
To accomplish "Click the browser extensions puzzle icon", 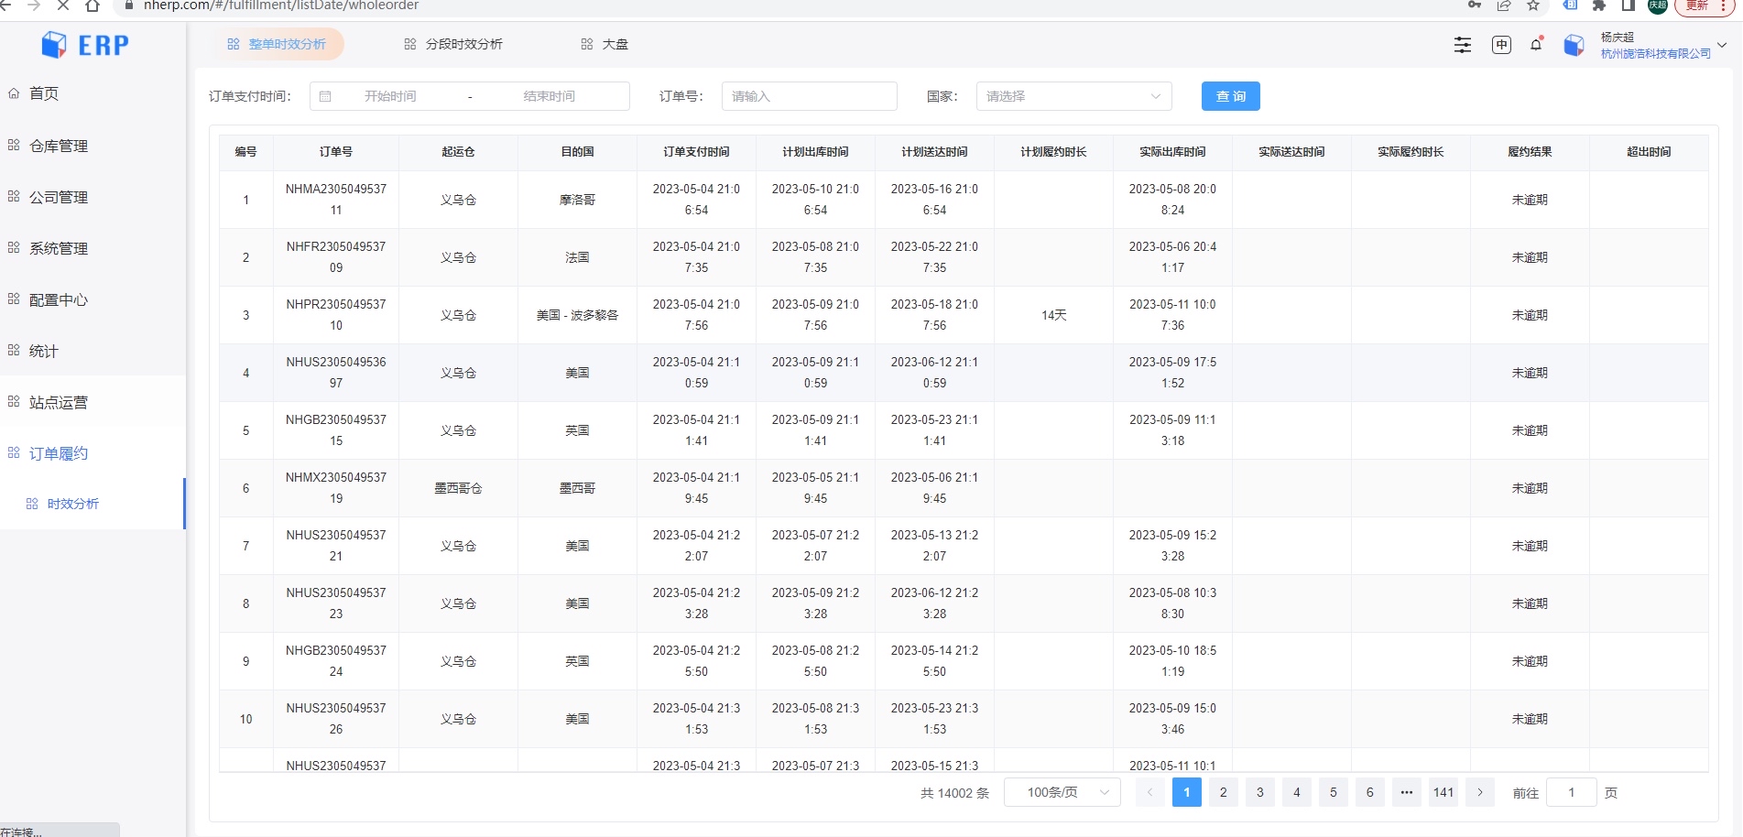I will (x=1599, y=5).
